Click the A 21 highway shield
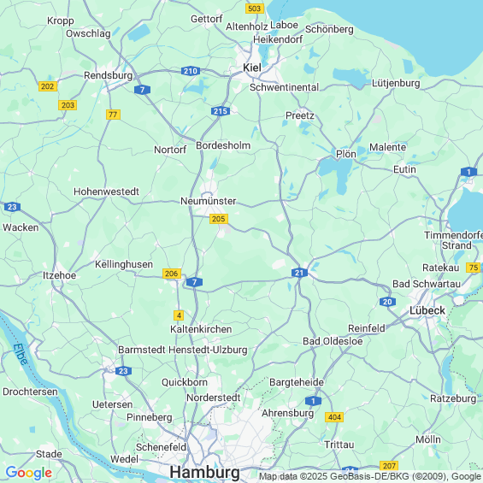The width and height of the screenshot is (483, 483). click(x=299, y=273)
